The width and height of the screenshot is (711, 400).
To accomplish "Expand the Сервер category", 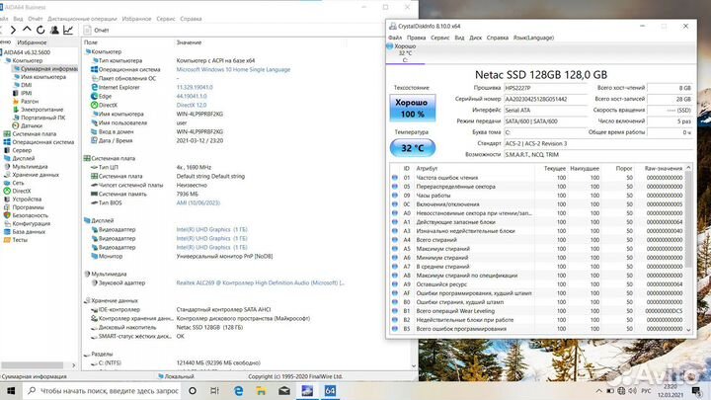I will [x=18, y=150].
